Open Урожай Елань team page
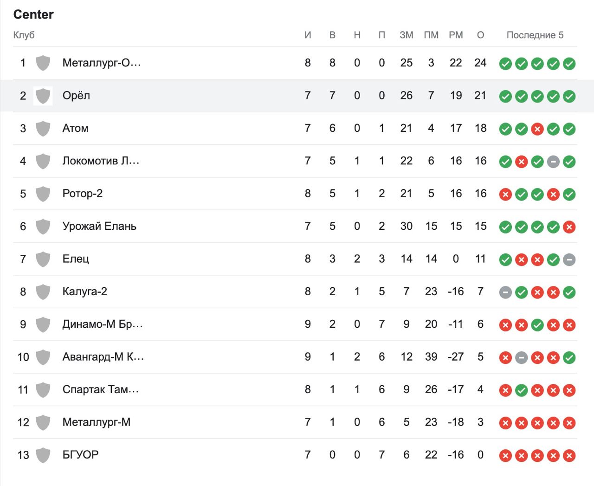594x486 pixels. tap(99, 226)
